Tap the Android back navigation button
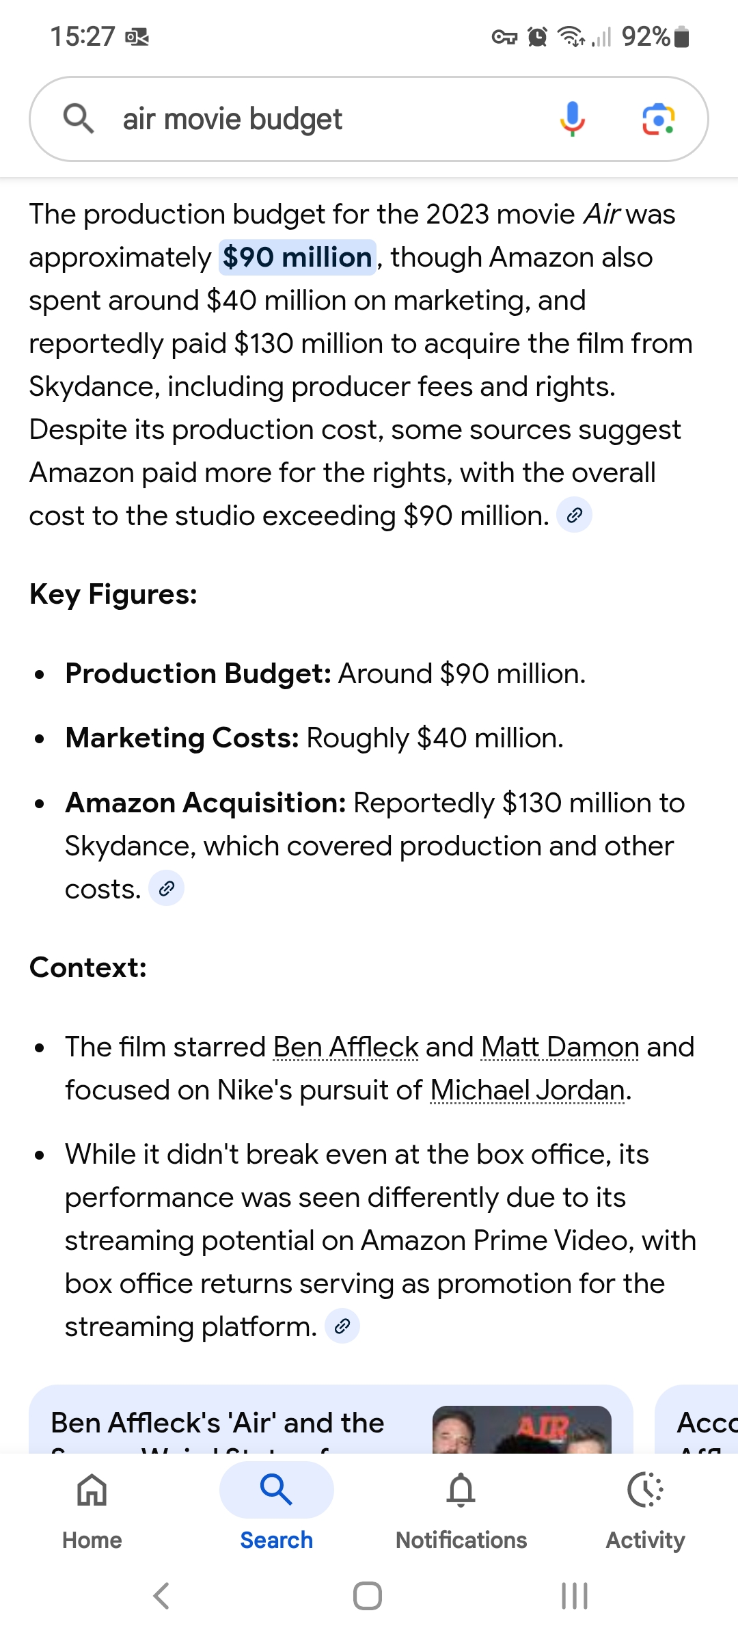738x1641 pixels. 161,1596
